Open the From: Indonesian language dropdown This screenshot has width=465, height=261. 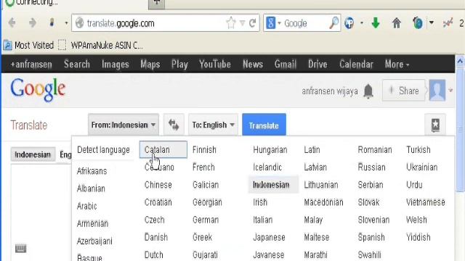124,125
